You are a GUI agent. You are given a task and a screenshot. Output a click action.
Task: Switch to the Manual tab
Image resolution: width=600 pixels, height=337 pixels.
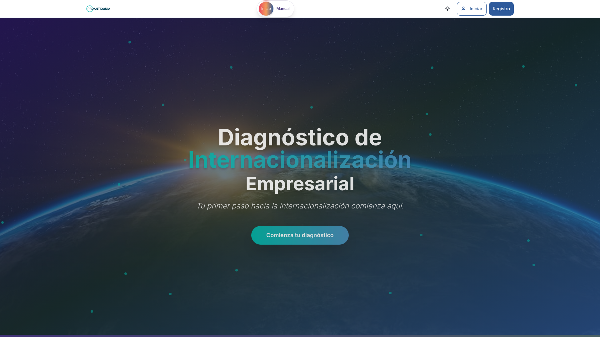[x=283, y=9]
